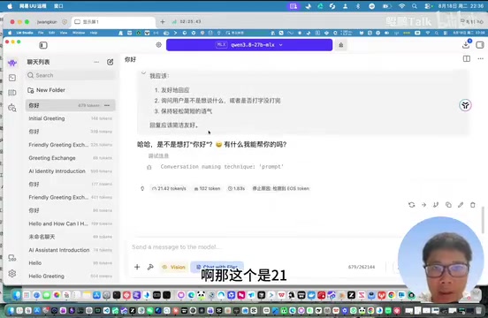488x318 pixels.
Task: Edit the assistant message
Action: pos(461,205)
